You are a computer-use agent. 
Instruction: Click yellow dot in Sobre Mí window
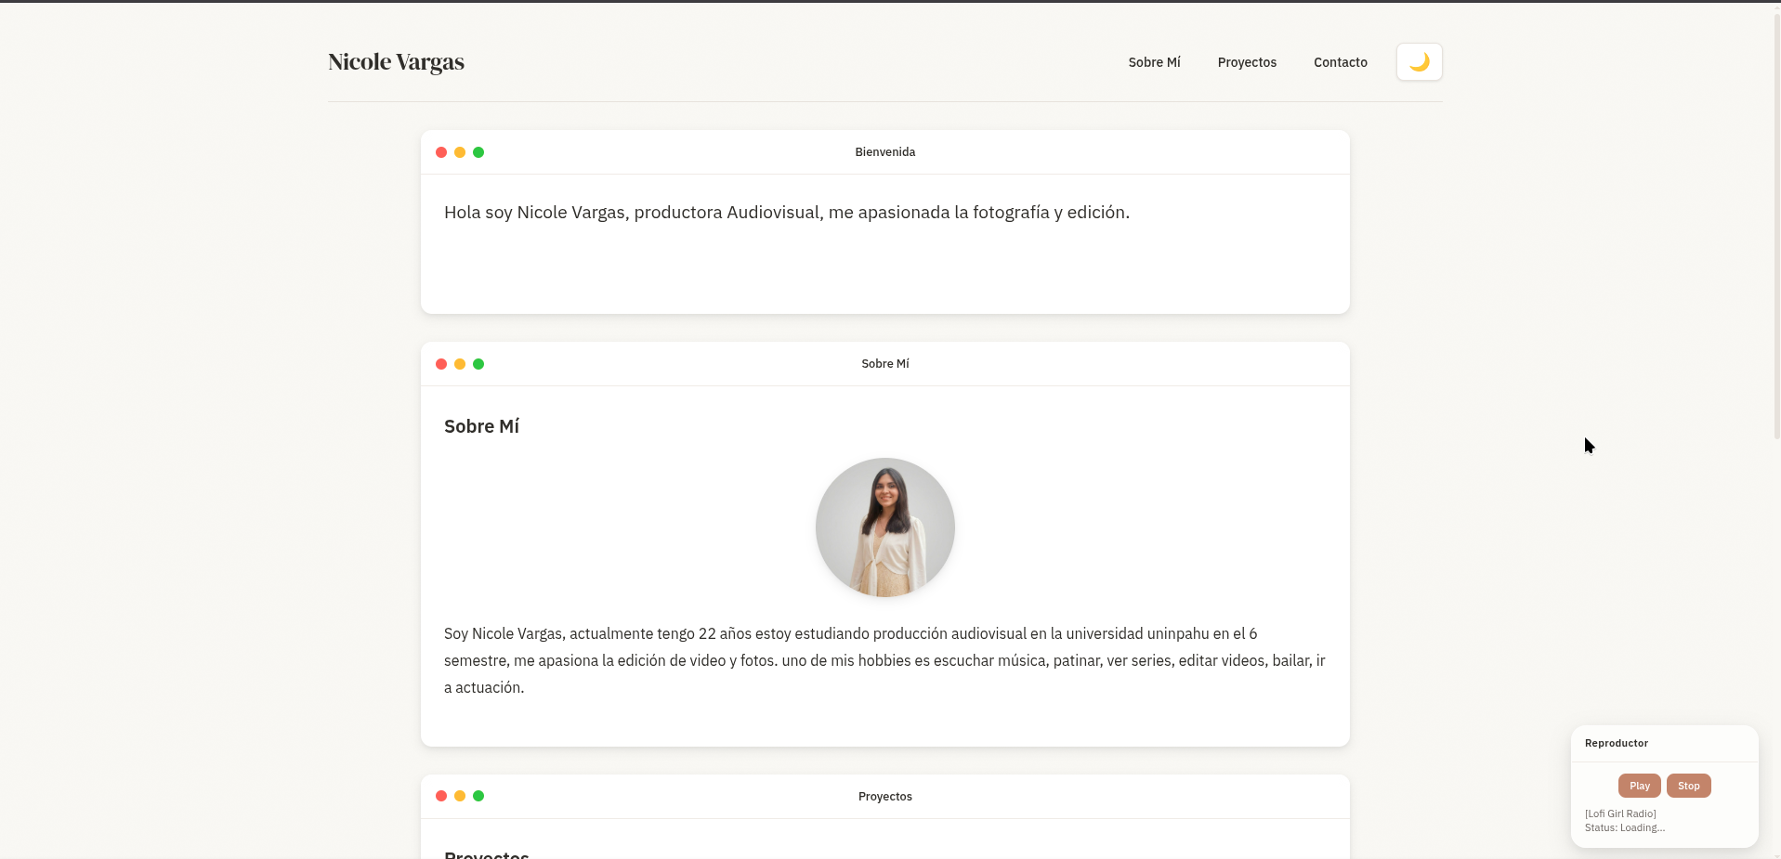[460, 364]
